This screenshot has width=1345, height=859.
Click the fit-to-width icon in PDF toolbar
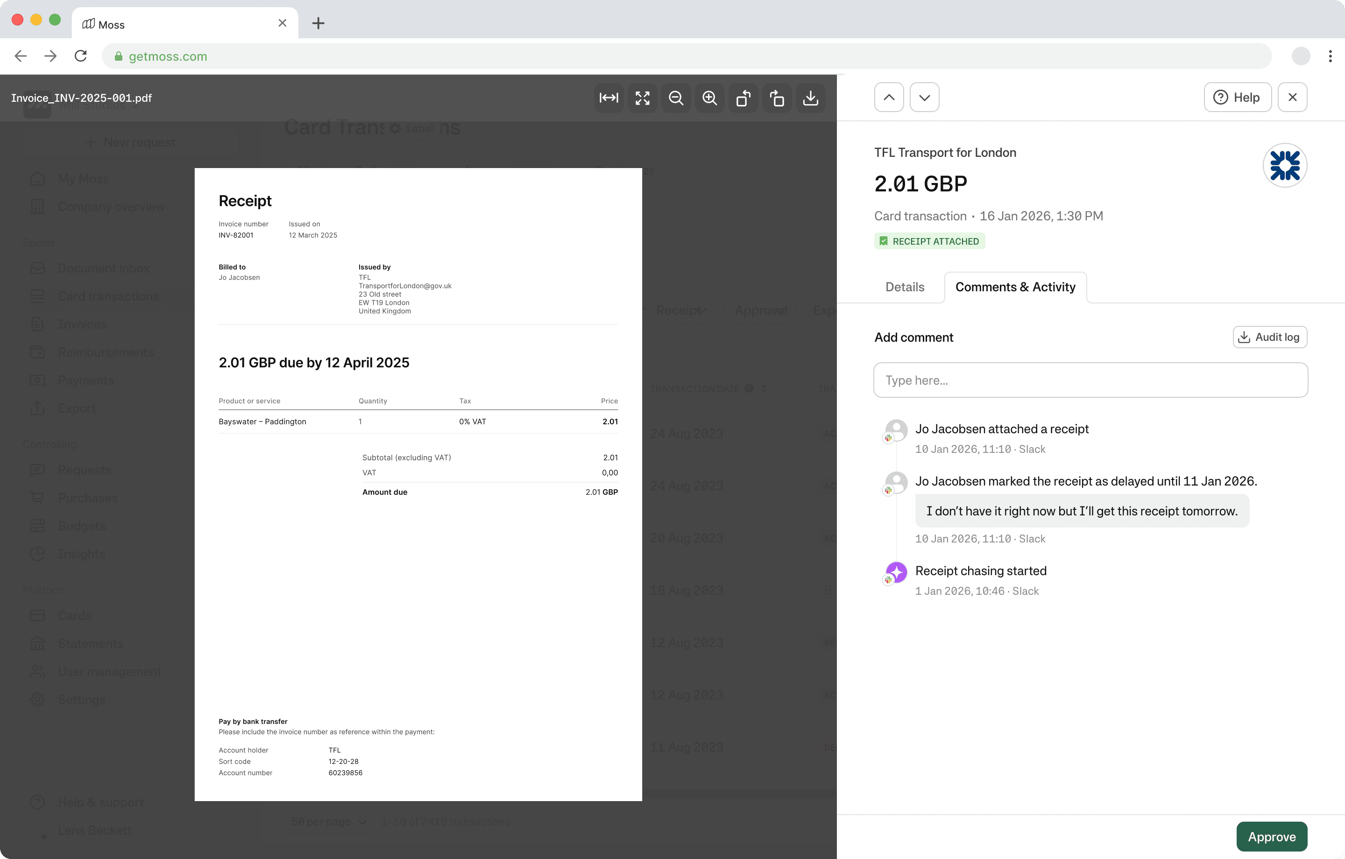608,98
